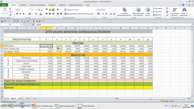Open Демонстрация PowerPoint taskbar item
Image resolution: width=194 pixels, height=109 pixels.
pyautogui.click(x=65, y=106)
